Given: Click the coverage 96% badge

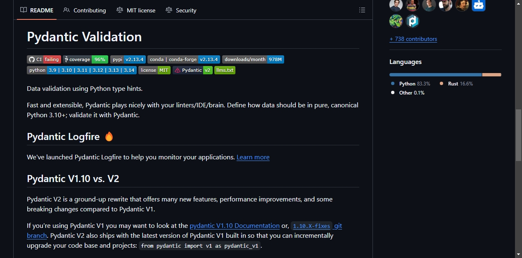Looking at the screenshot, I should [x=85, y=59].
